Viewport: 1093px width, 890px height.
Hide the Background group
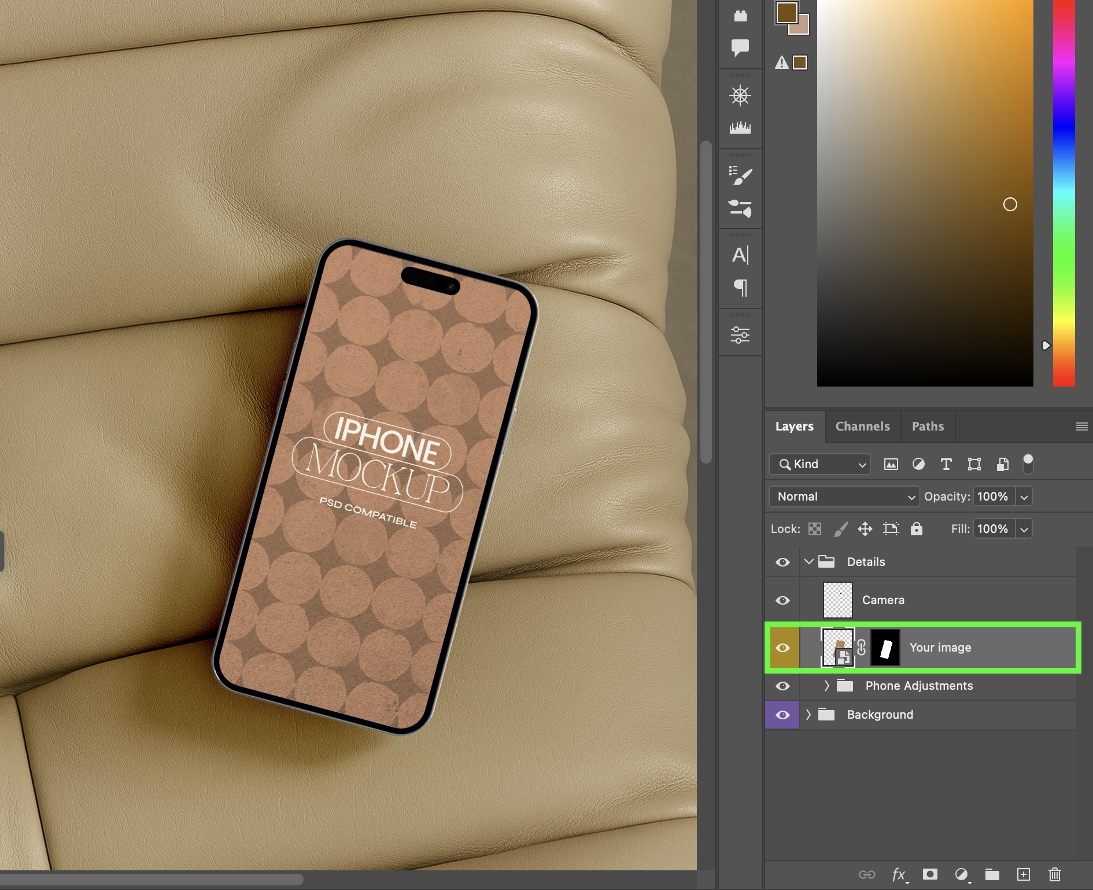click(782, 715)
